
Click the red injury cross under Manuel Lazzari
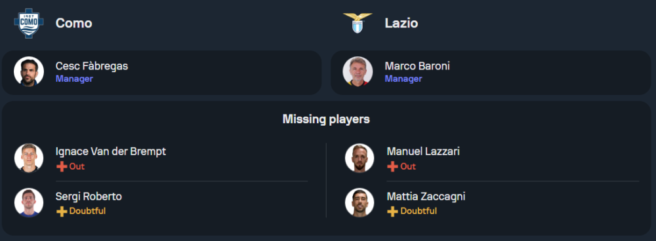(x=392, y=166)
